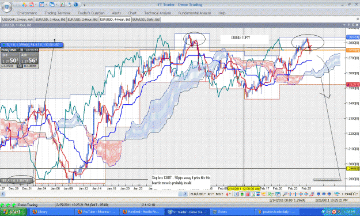Open the Fundamental Analysis menu
360x216 pixels.
195,13
